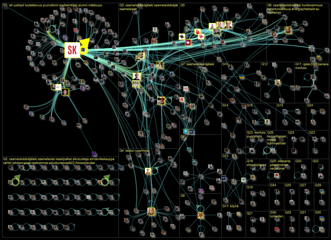Screen dimensions: 331x240
Task: Select the yellow-bordered node in G12
Action: (277, 82)
